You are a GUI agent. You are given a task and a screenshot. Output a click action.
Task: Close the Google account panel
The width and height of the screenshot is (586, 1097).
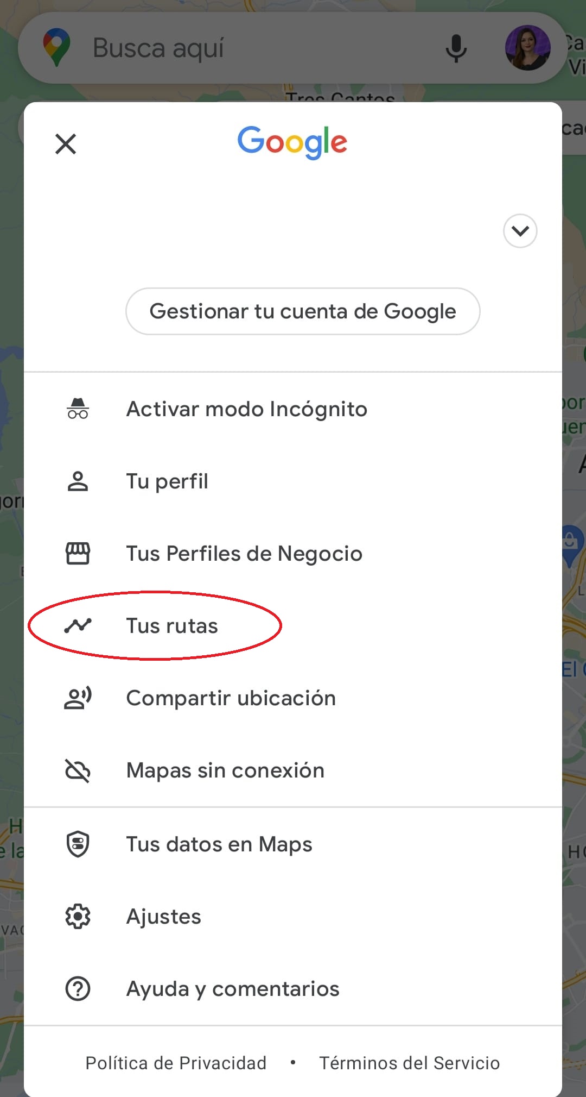pyautogui.click(x=65, y=144)
